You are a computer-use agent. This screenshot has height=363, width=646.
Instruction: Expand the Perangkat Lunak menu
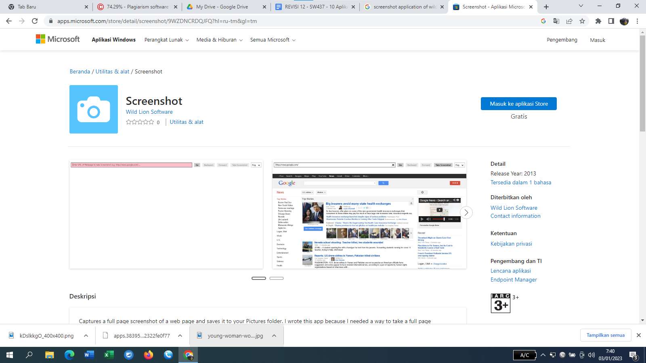pyautogui.click(x=167, y=40)
